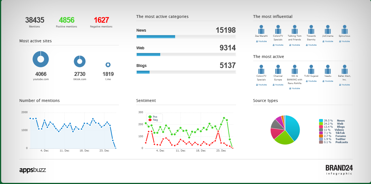Select the Tv92 Gujarat avatar icon

tap(311, 69)
